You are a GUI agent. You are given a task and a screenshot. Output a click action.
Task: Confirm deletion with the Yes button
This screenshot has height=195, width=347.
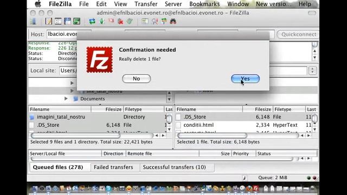pyautogui.click(x=245, y=79)
